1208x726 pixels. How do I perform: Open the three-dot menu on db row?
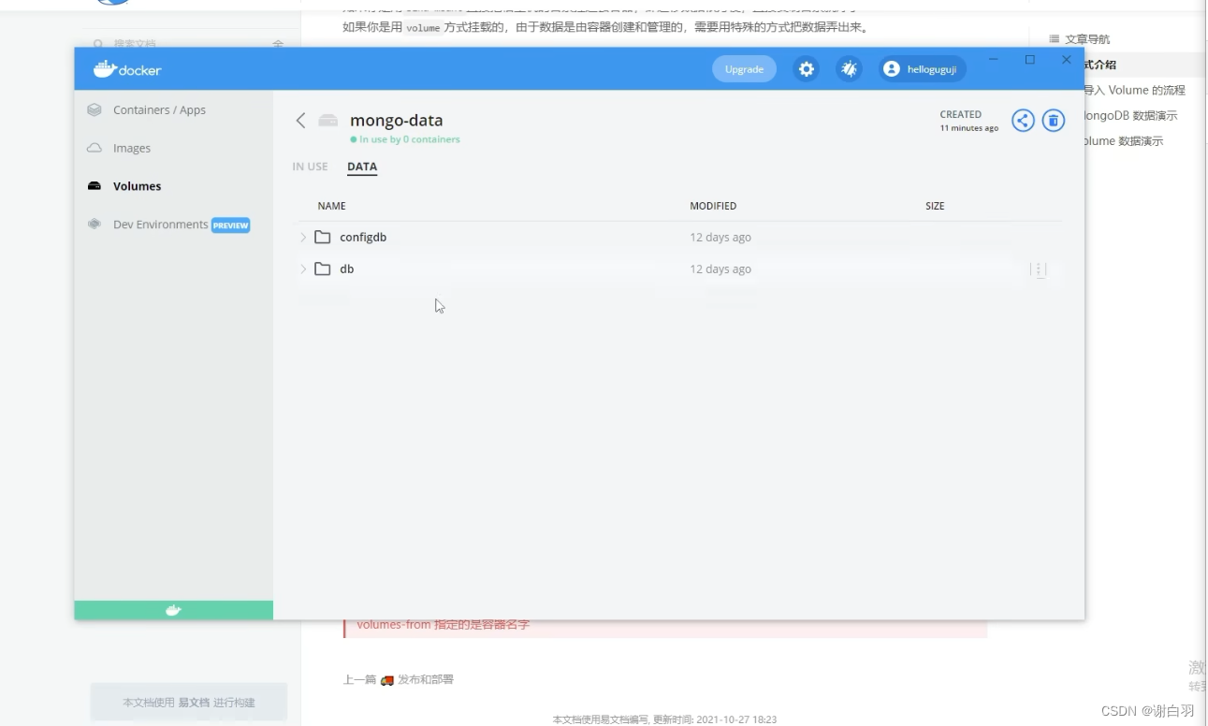click(x=1038, y=269)
